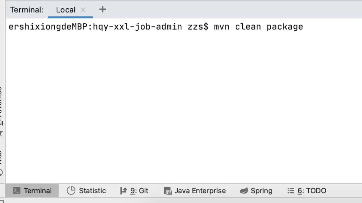
Task: Toggle the Terminal tool window button
Action: coord(38,191)
